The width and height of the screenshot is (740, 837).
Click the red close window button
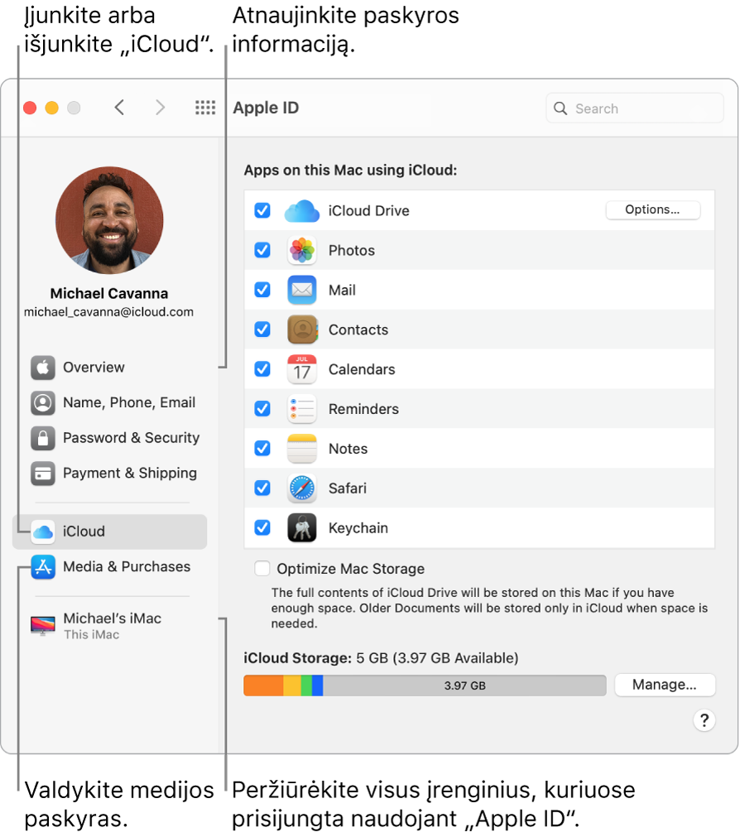pos(30,108)
